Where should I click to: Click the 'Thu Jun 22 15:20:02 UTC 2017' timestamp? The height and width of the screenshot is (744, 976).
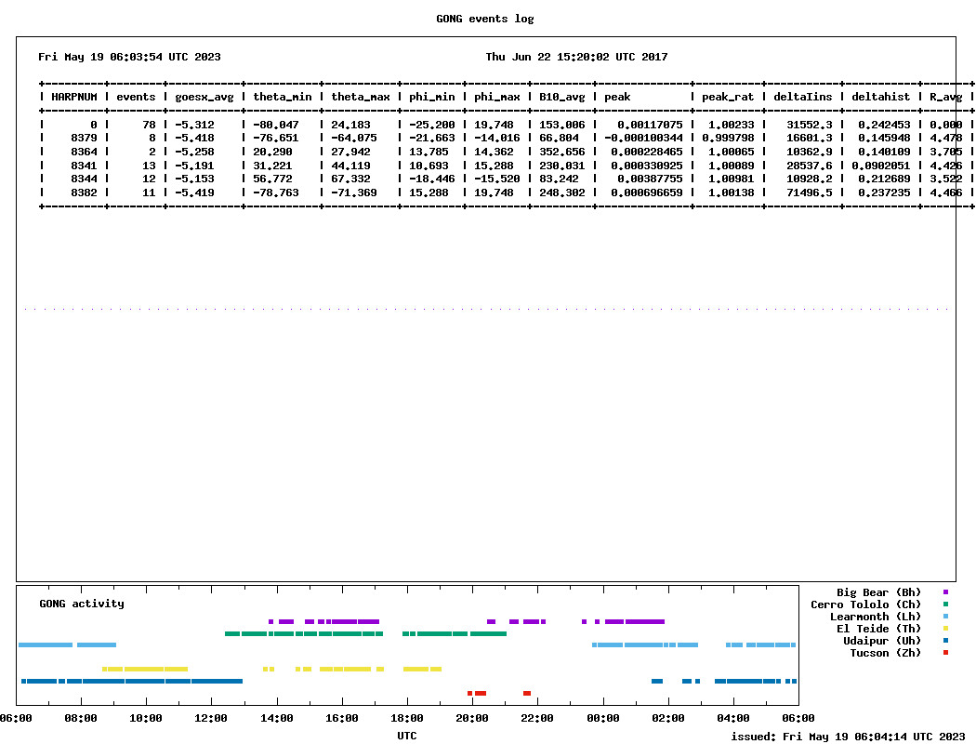(576, 57)
